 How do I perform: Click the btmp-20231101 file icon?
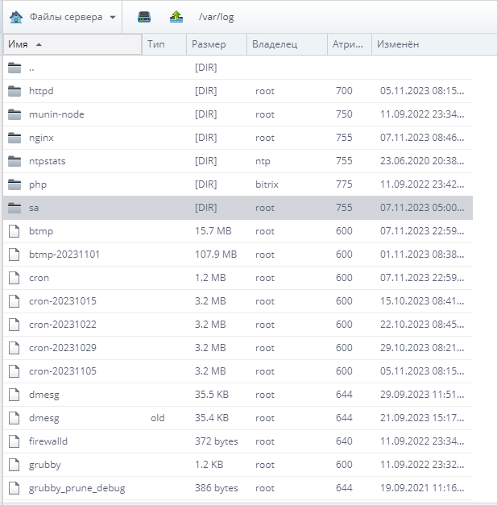pos(14,255)
